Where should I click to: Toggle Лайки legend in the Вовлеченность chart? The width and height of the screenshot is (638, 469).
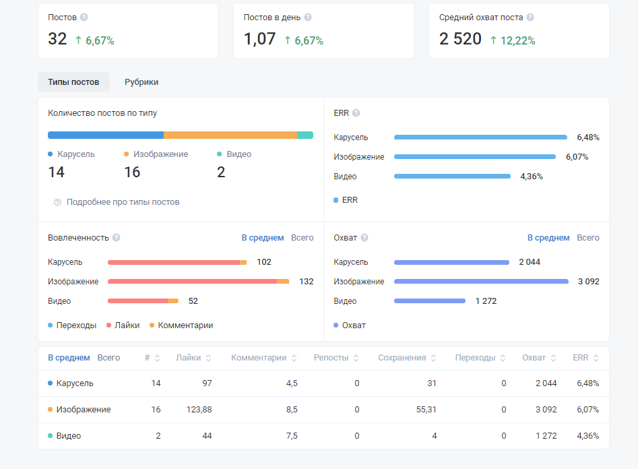point(123,325)
